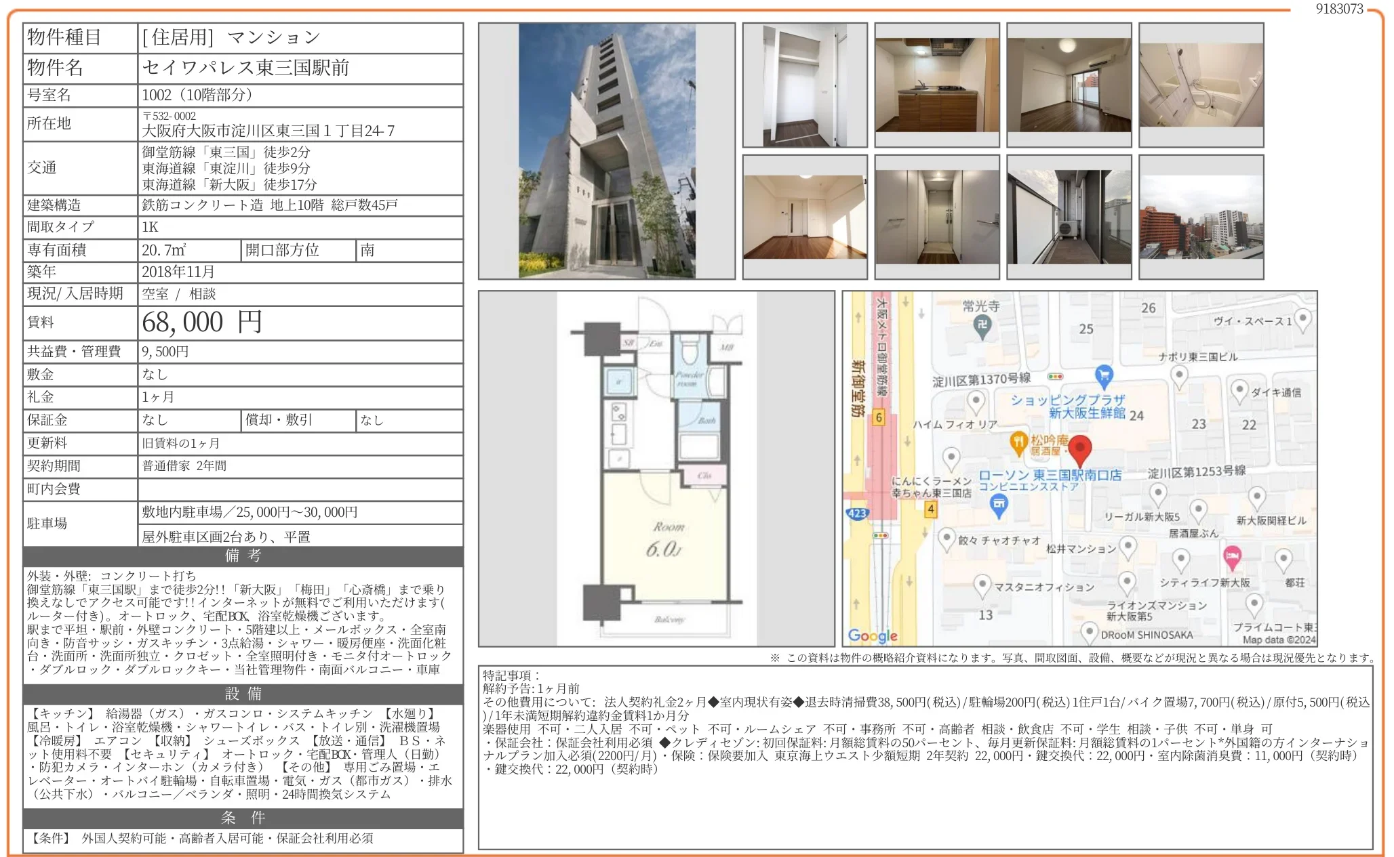The height and width of the screenshot is (857, 1394).
Task: Open the bathroom tub photo thumbnail
Action: click(1201, 85)
